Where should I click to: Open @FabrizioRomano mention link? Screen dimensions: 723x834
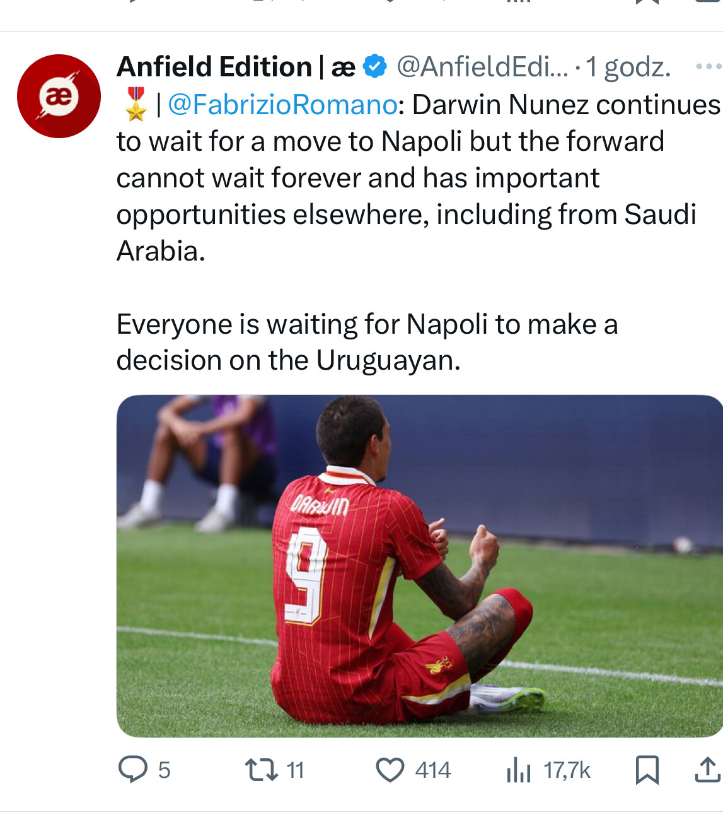(x=282, y=105)
